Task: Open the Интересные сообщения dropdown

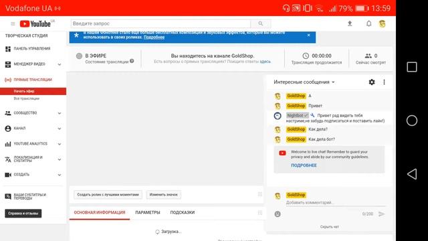Action: click(x=304, y=82)
